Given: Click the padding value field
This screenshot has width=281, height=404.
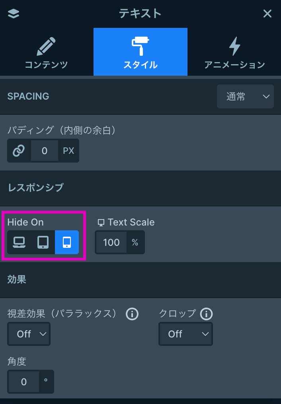Looking at the screenshot, I should (x=44, y=151).
